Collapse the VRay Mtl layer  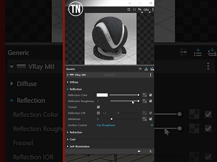(67, 75)
